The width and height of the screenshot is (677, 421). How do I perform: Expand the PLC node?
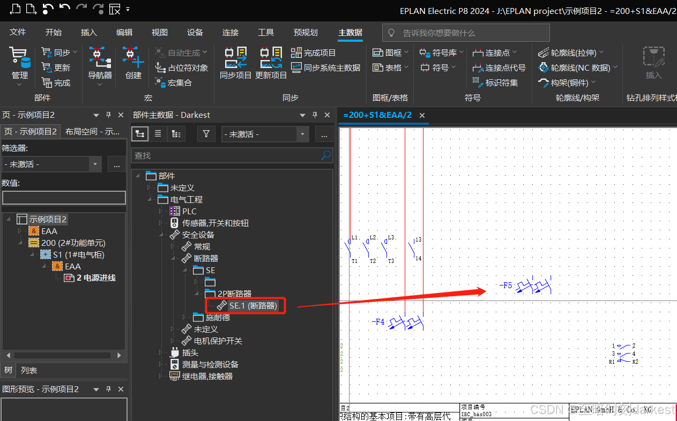pyautogui.click(x=161, y=212)
